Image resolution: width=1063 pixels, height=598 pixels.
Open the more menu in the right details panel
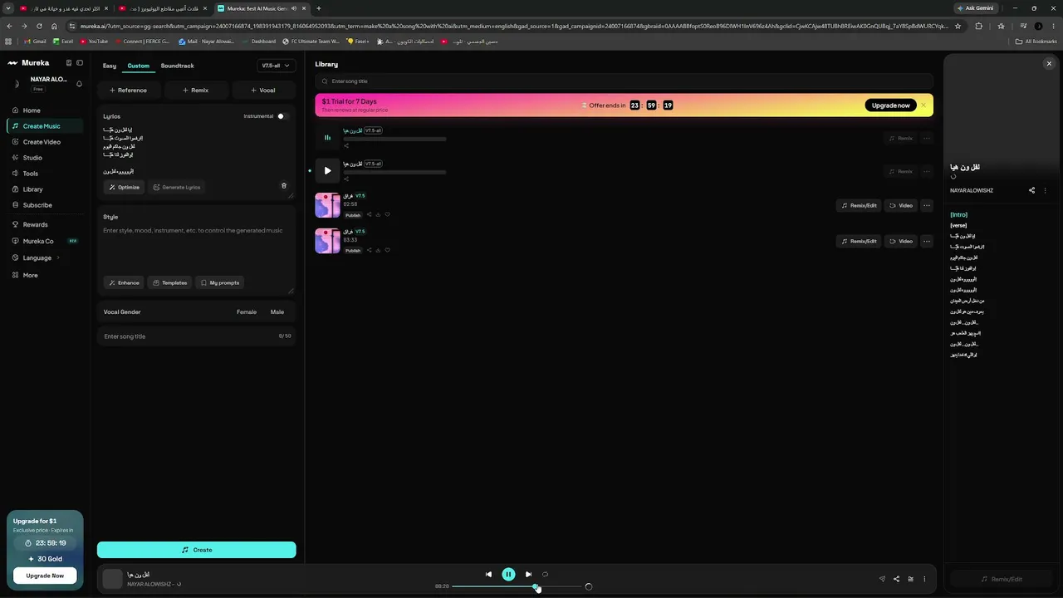click(x=1046, y=190)
